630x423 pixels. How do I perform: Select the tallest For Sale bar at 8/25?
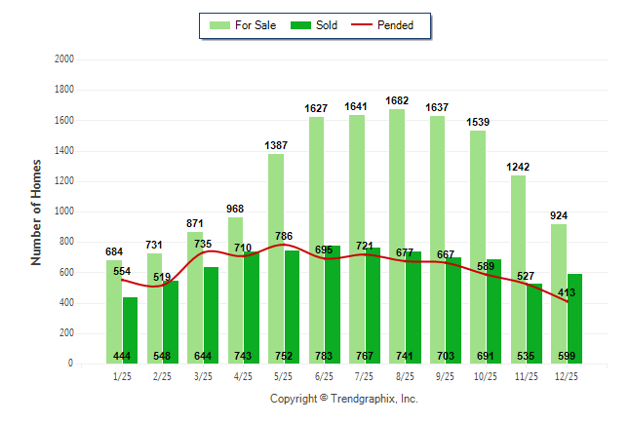pyautogui.click(x=397, y=234)
